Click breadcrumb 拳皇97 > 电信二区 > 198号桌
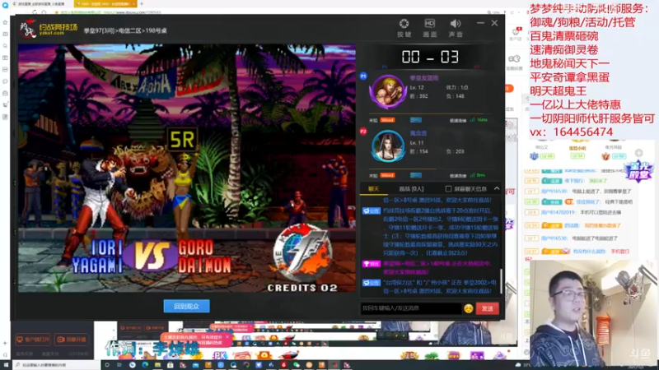The width and height of the screenshot is (659, 370). point(125,30)
